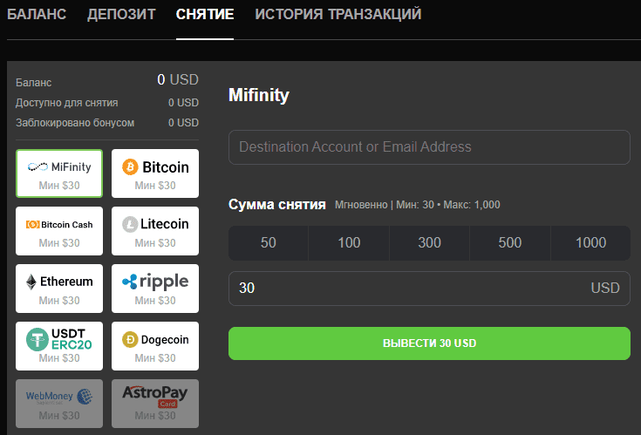Screen dimensions: 641x435
Task: Switch to the Депозит tab
Action: pos(121,15)
